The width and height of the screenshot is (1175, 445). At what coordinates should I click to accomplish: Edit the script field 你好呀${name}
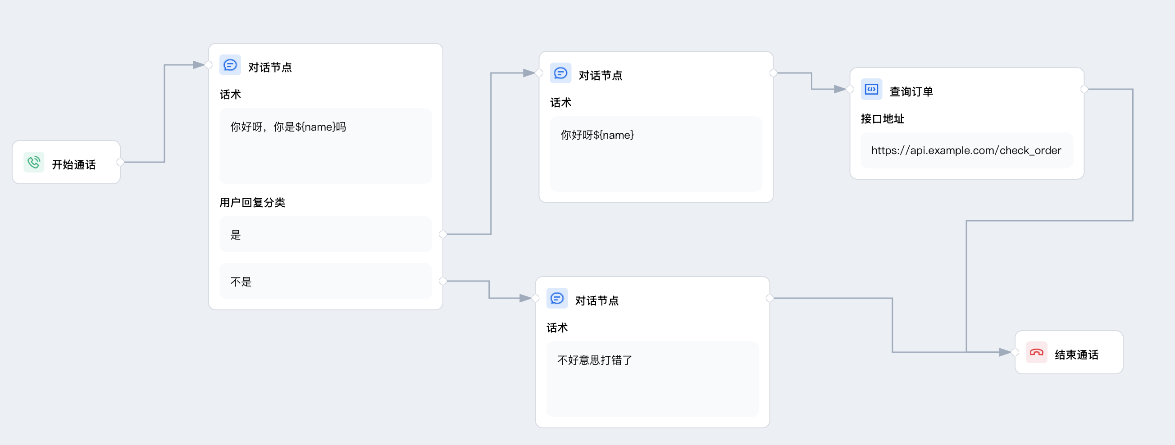click(656, 154)
